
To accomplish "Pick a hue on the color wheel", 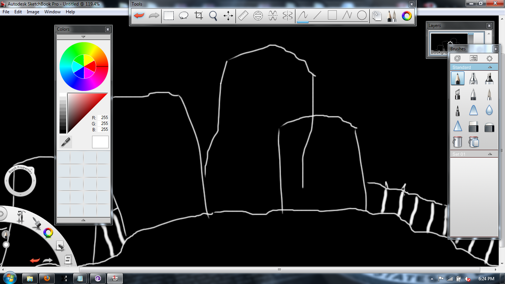I will [84, 67].
